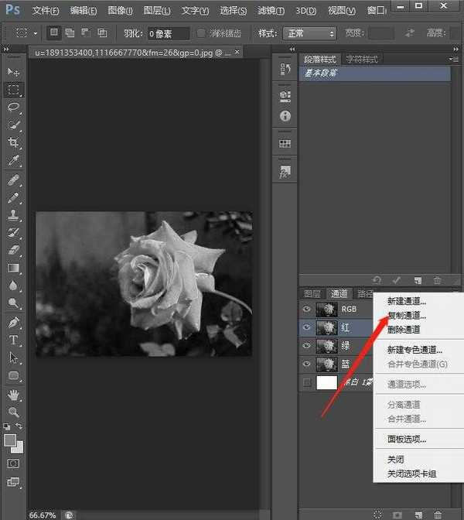Click the foreground color swatch
This screenshot has width=464, height=520.
tap(10, 440)
